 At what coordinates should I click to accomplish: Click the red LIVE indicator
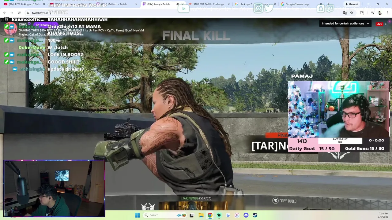click(379, 24)
